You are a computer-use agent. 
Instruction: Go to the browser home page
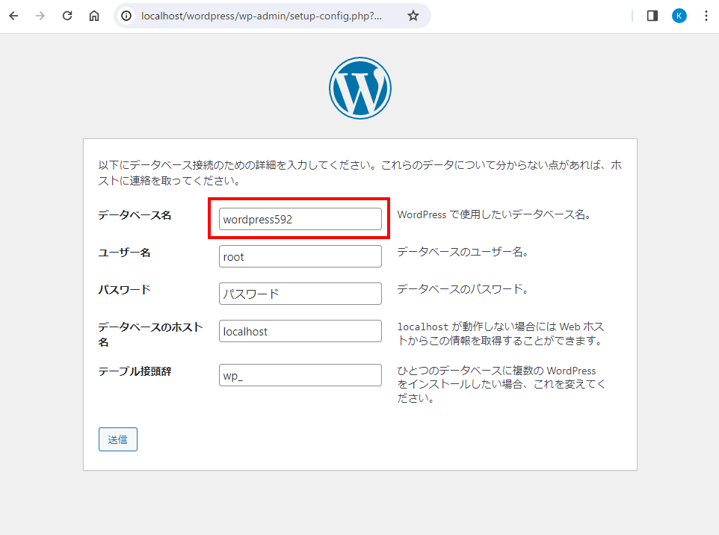(94, 16)
